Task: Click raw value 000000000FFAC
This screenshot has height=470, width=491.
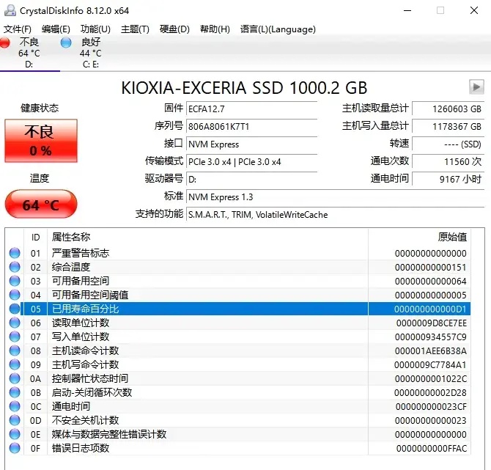Action: [x=432, y=449]
